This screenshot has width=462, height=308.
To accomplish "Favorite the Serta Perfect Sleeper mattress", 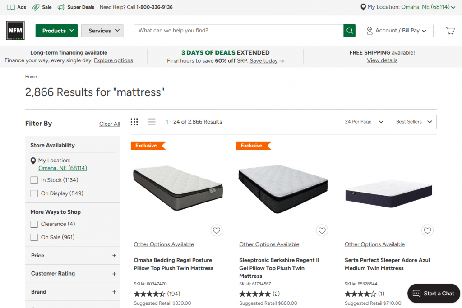I will pos(428,230).
